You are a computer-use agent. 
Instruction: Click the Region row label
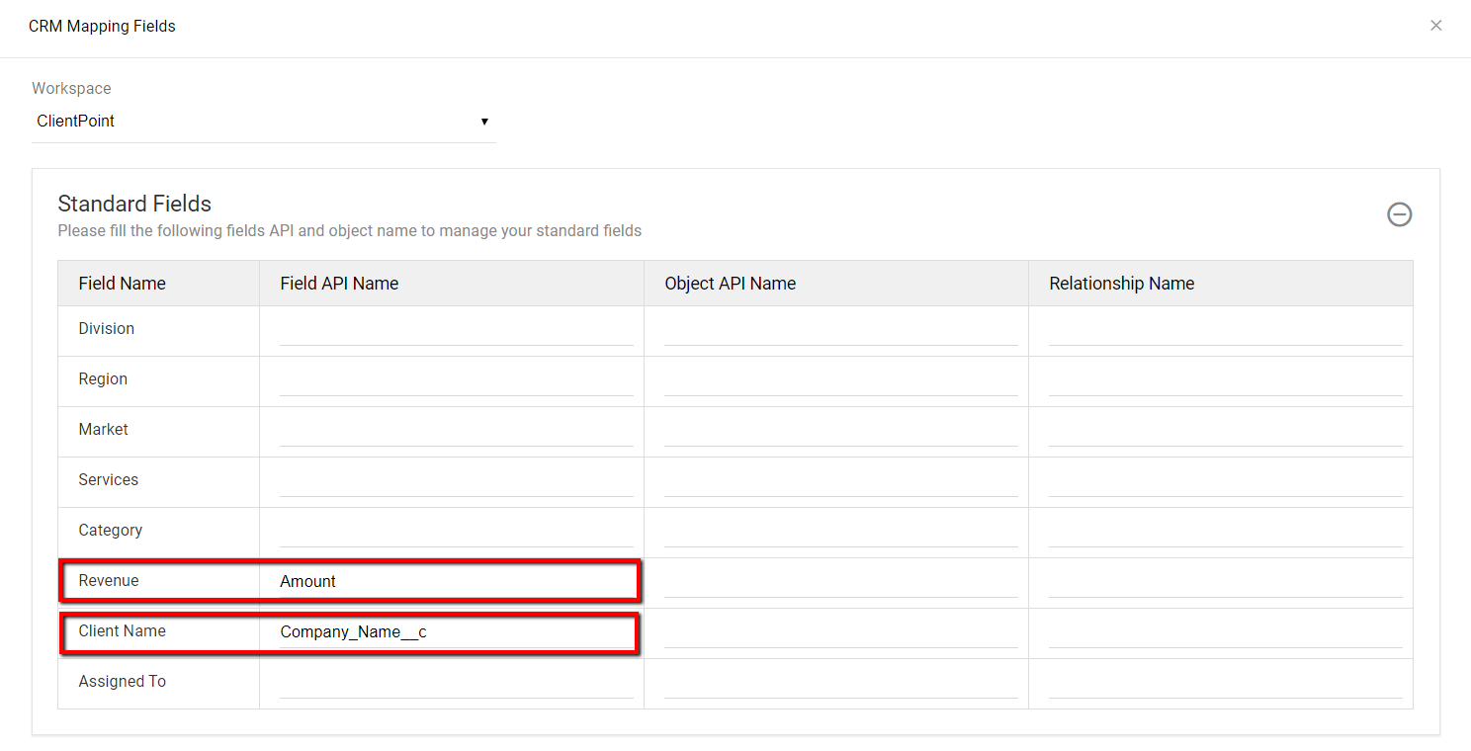pos(103,379)
